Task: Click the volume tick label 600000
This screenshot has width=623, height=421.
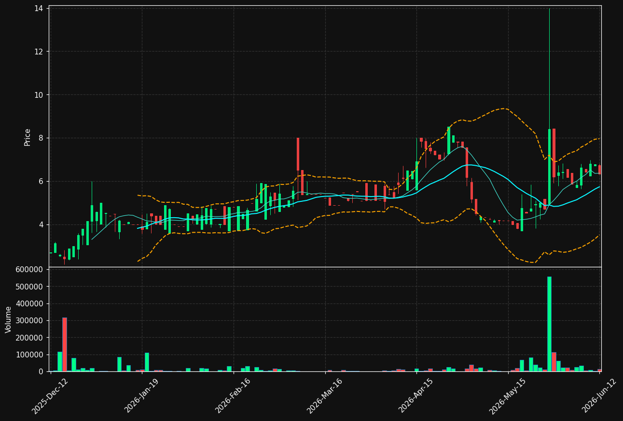Action: [29, 269]
